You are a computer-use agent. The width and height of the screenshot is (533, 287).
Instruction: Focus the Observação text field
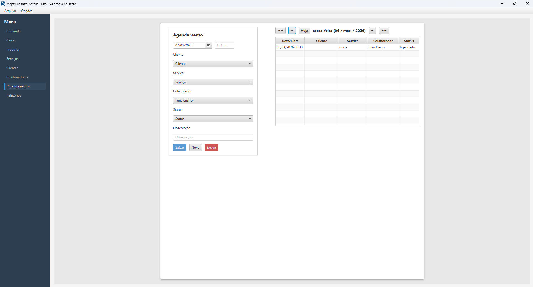213,137
